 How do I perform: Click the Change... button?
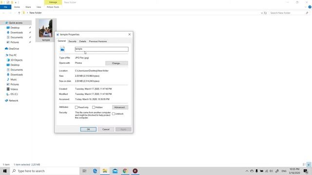(x=117, y=63)
